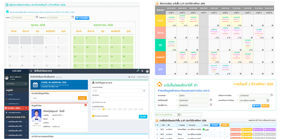This screenshot has height=139, width=282.
Task: Open calendar picker beside 01/05/2557 field
Action: 272,95
